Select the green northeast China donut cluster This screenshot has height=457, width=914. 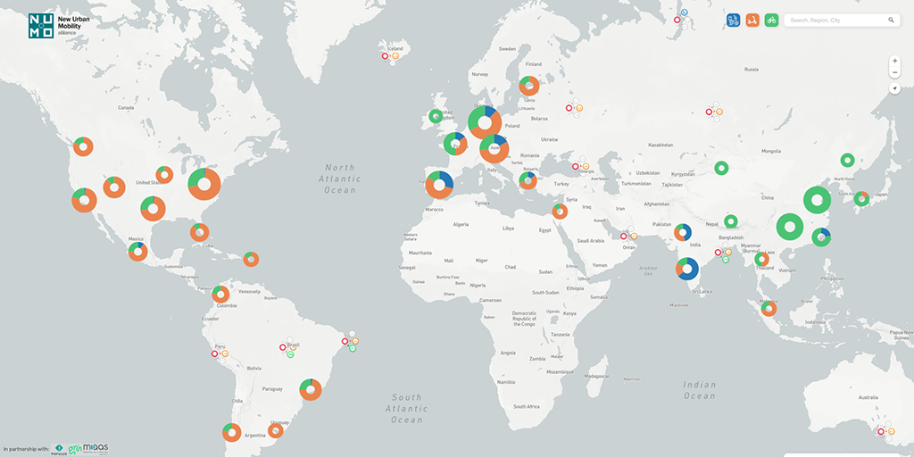coord(847,160)
